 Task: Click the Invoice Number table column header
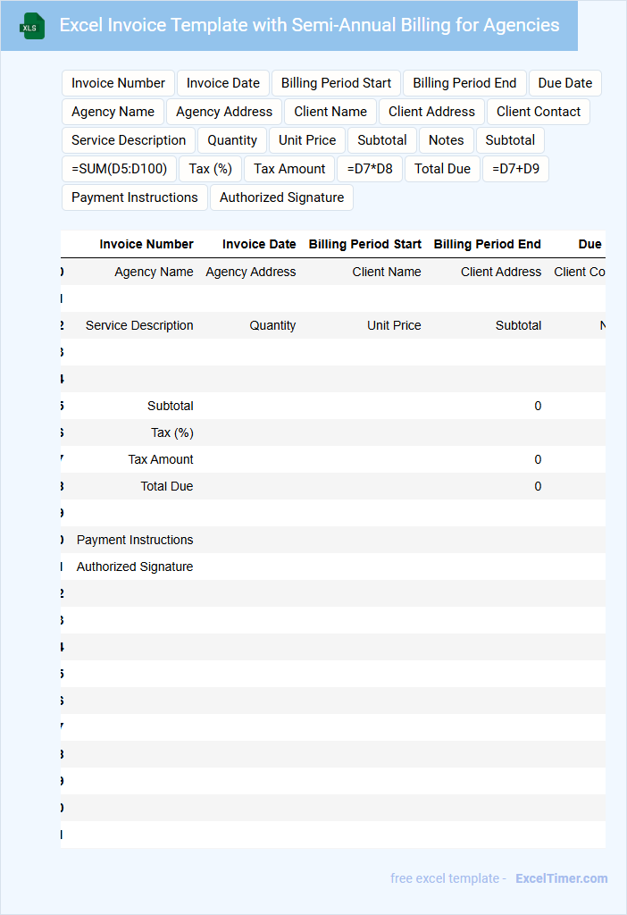(146, 244)
